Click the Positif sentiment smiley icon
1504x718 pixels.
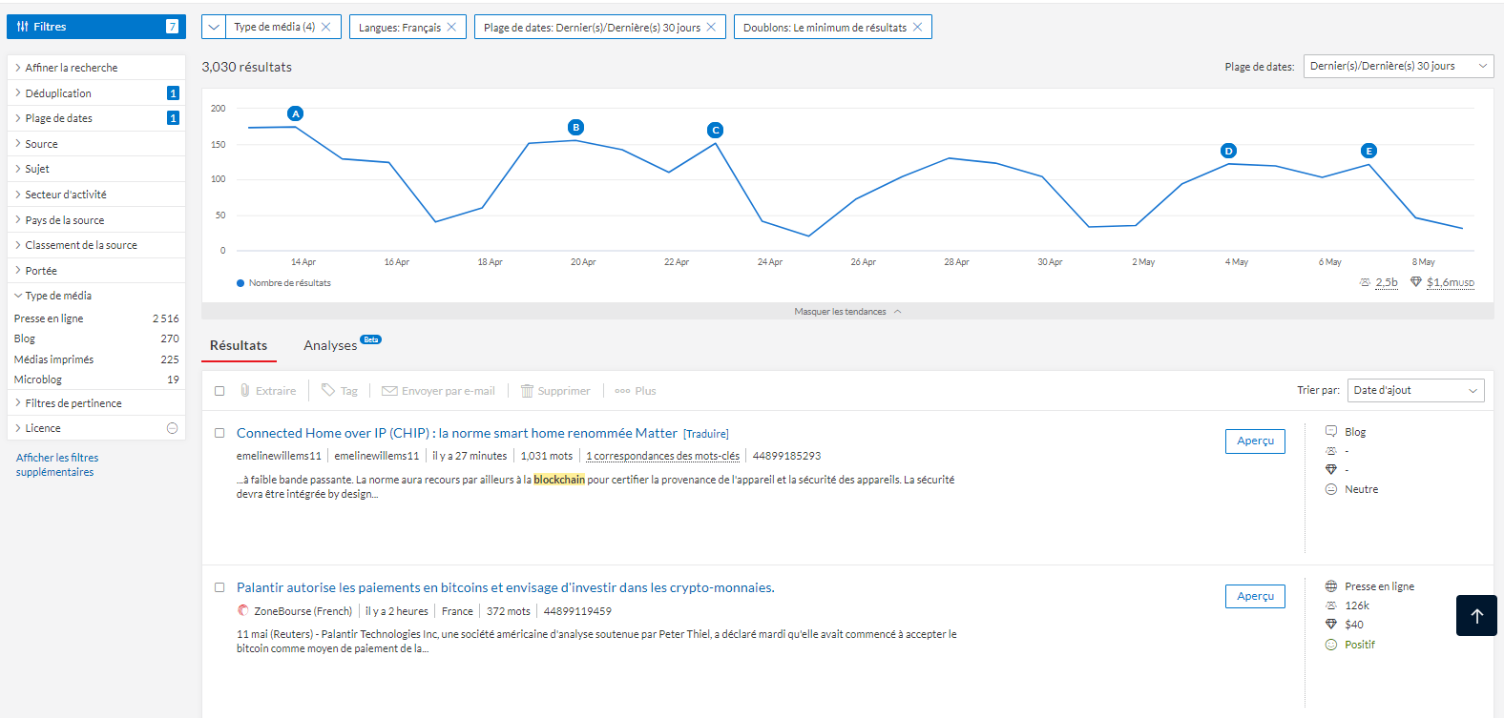click(x=1331, y=645)
